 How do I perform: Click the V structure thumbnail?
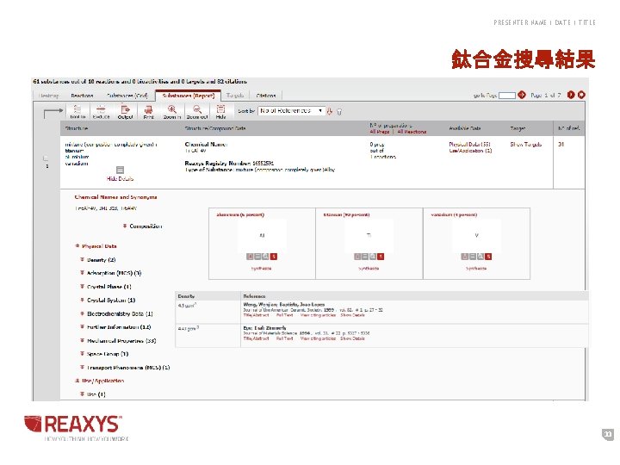coord(476,235)
